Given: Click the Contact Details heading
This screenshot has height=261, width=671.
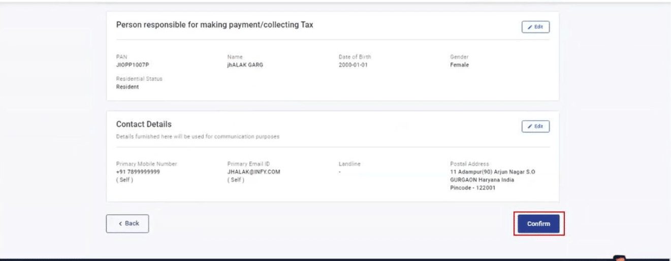Looking at the screenshot, I should [x=144, y=124].
